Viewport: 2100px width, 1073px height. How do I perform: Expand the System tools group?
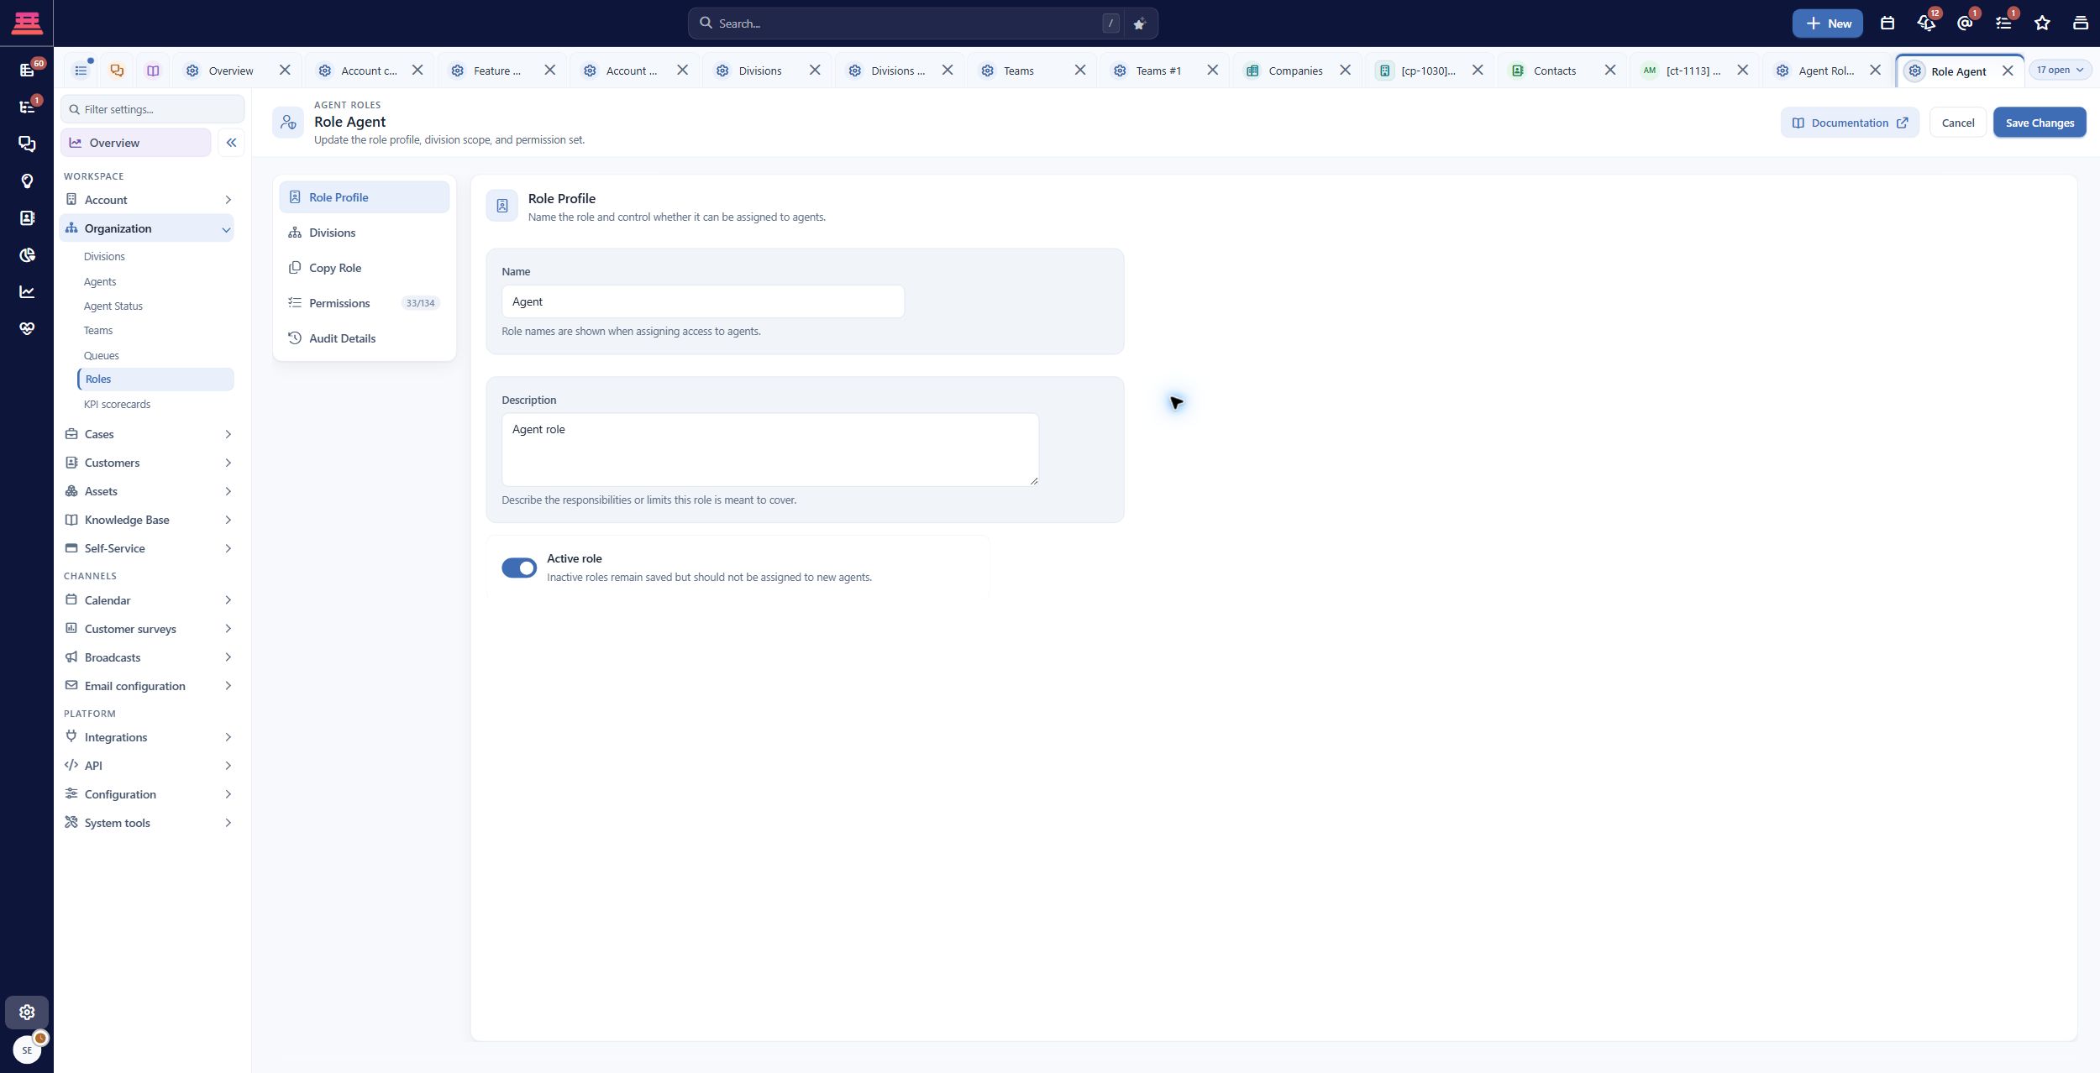tap(147, 823)
